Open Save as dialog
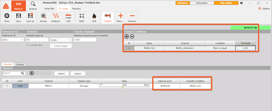The height and width of the screenshot is (111, 272). click(x=30, y=18)
